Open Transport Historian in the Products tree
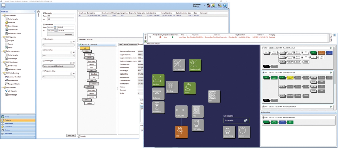Viewport: 338px width, 148px height. [14, 84]
